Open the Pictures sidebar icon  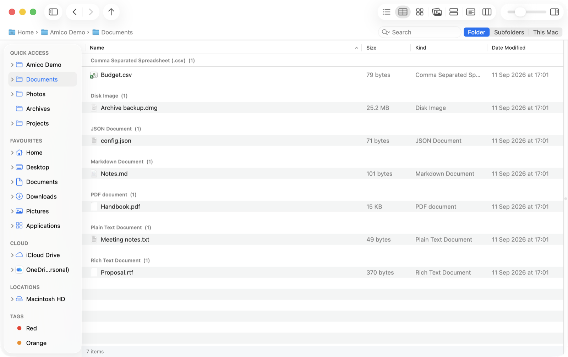(20, 211)
